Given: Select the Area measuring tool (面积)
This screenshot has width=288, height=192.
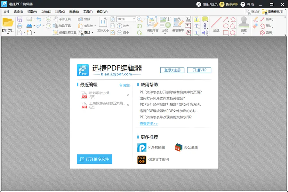Looking at the screenshot, I should tap(267, 33).
